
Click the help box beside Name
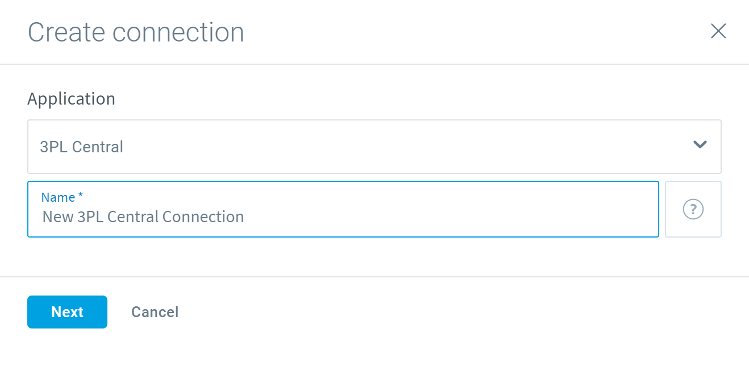(693, 209)
